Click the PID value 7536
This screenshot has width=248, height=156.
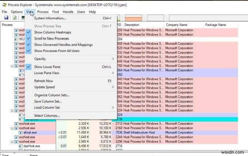tap(119, 133)
